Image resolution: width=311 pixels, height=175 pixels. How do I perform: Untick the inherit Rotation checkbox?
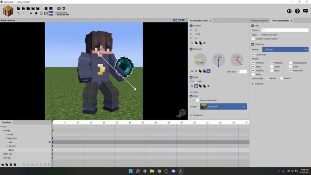click(x=272, y=63)
